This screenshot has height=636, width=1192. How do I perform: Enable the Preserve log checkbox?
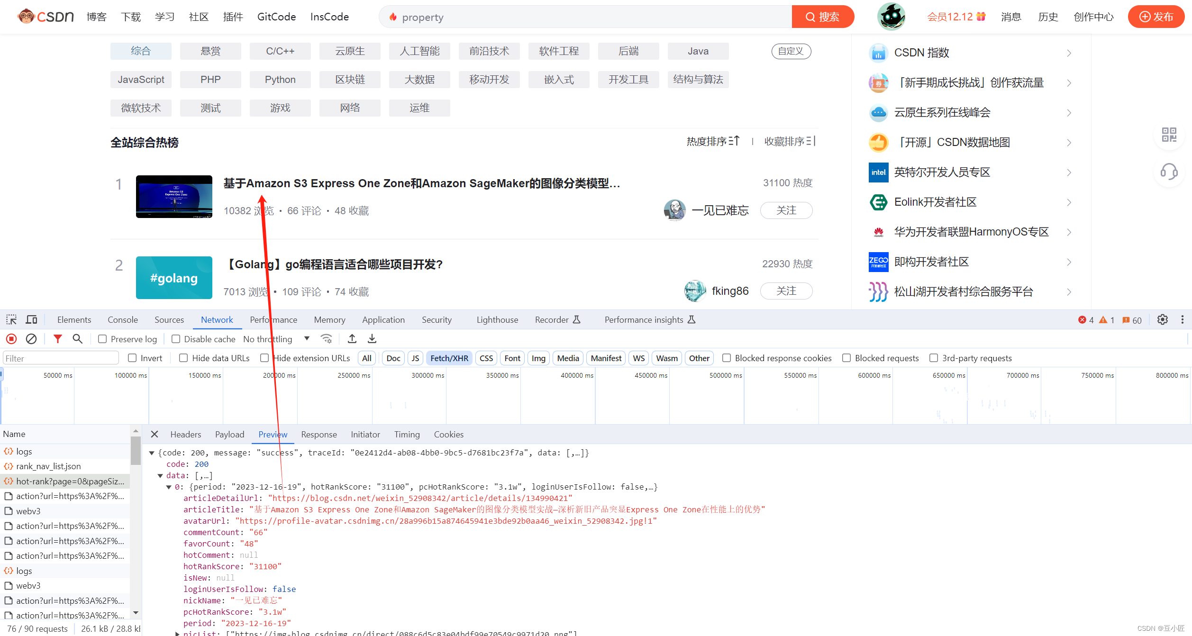[102, 339]
